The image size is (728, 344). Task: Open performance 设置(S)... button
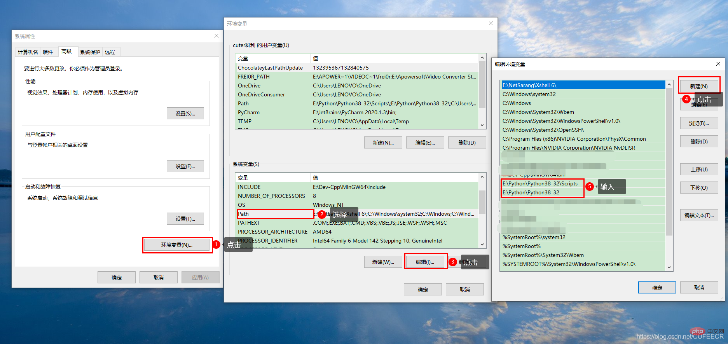(185, 114)
